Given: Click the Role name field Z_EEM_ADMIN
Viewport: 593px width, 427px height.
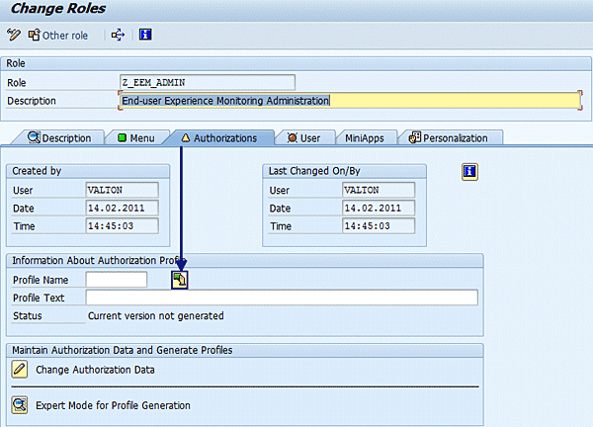Looking at the screenshot, I should (x=206, y=82).
